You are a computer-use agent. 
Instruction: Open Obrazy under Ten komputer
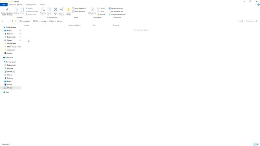click(x=10, y=75)
